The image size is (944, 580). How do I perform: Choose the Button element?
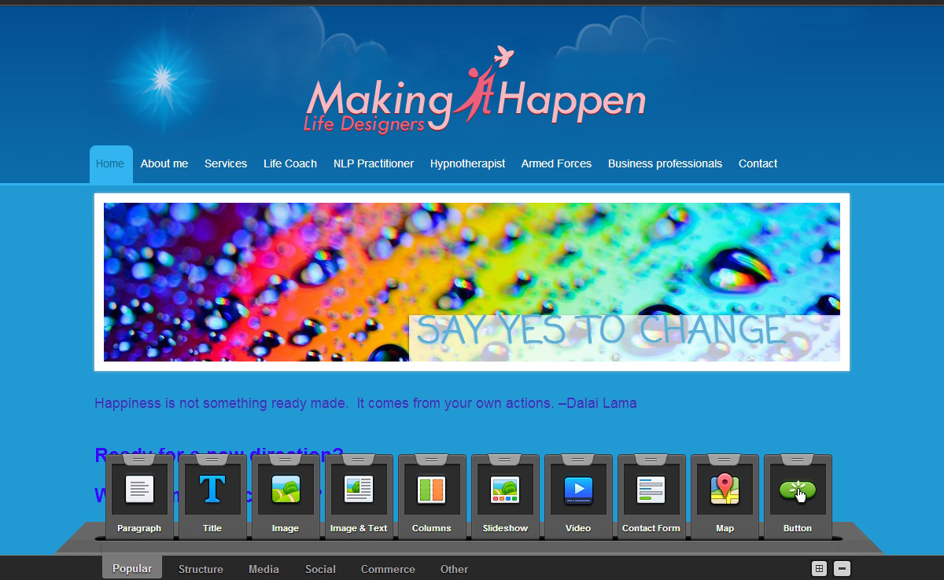[x=798, y=497]
